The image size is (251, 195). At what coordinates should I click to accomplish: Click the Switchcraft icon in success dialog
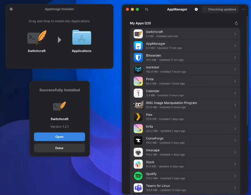tap(59, 106)
